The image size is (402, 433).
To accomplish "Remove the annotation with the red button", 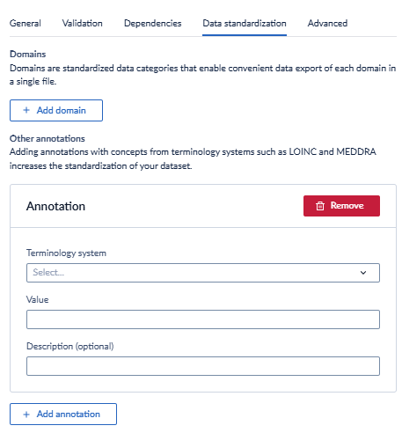I will point(341,206).
